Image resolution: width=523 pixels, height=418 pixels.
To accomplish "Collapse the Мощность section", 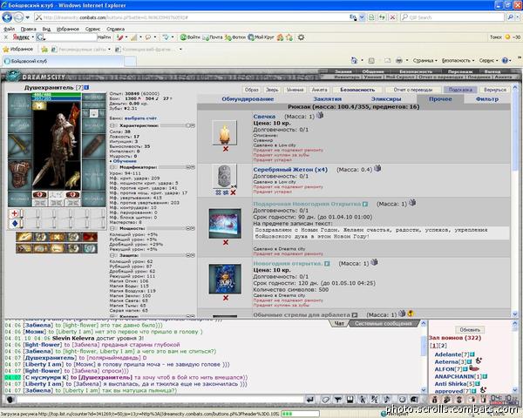I will point(112,228).
